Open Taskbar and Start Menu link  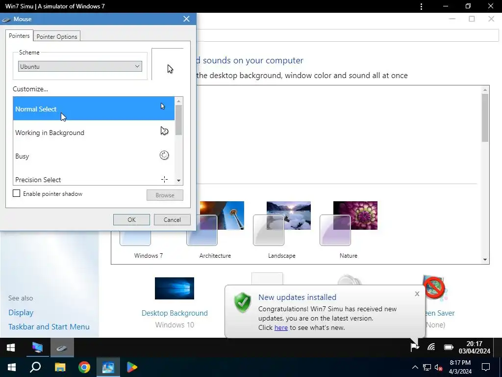(49, 326)
